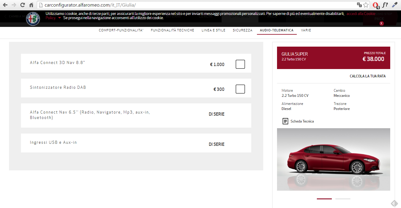Image resolution: width=401 pixels, height=208 pixels.
Task: Open the red extension icon with badge
Action: [x=376, y=5]
